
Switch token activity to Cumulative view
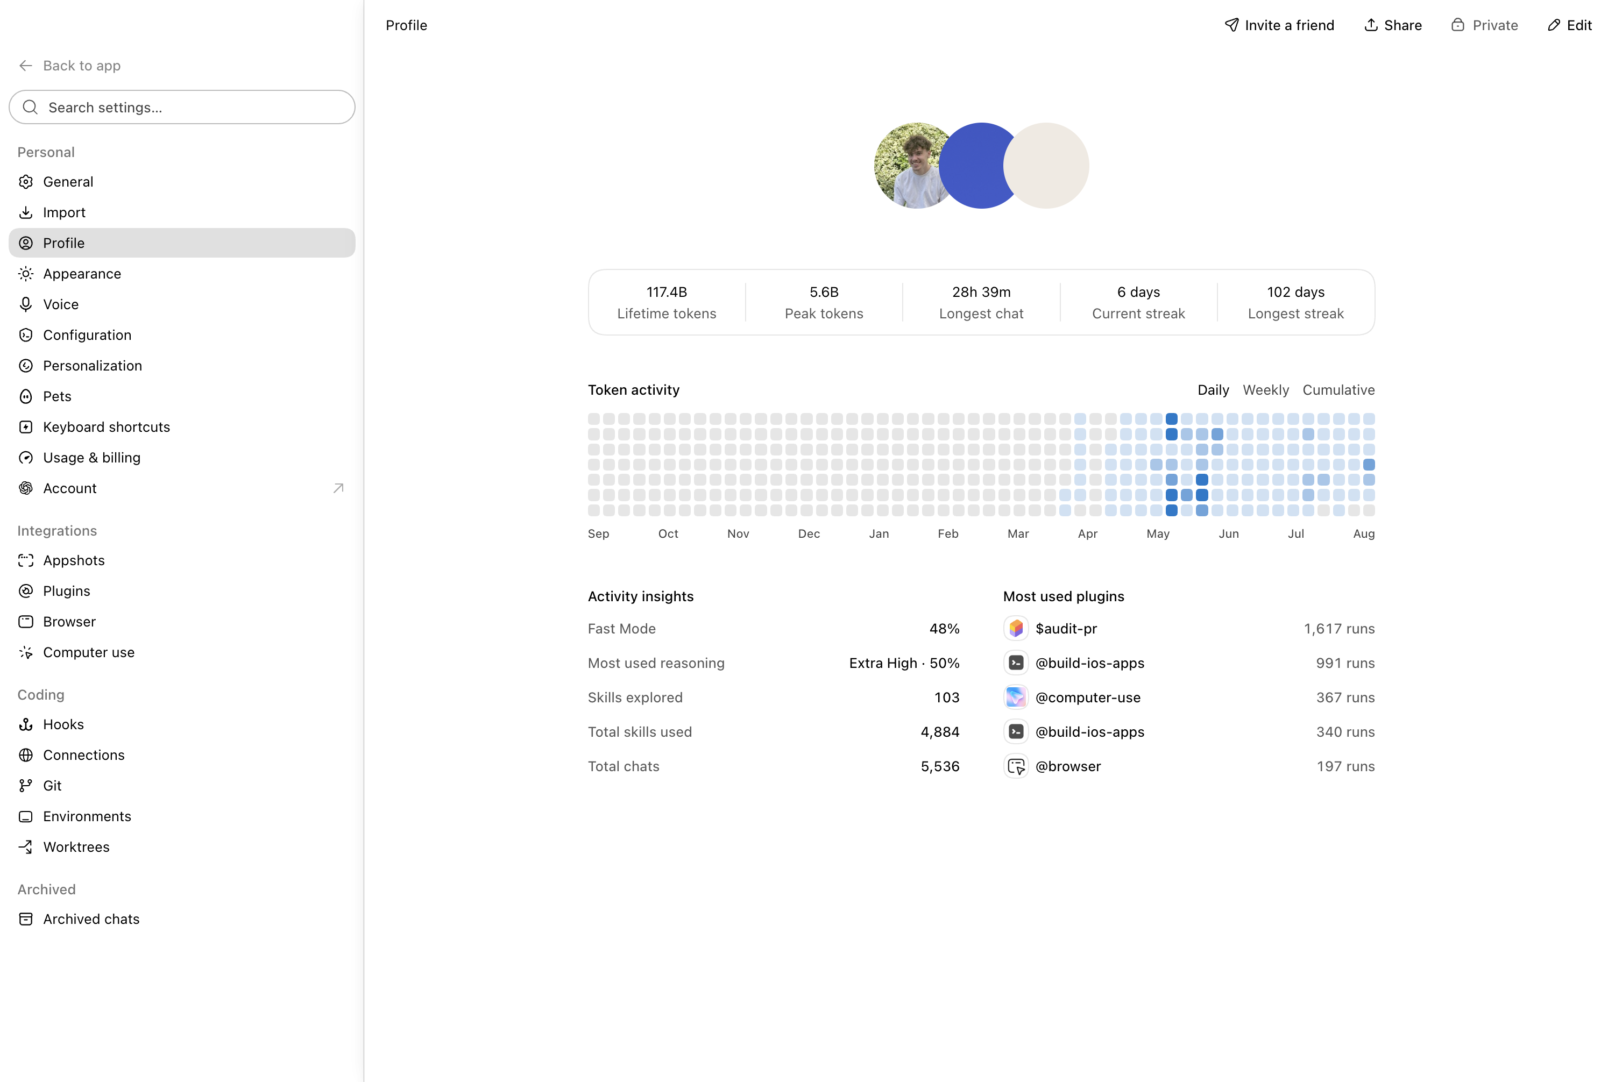coord(1338,390)
